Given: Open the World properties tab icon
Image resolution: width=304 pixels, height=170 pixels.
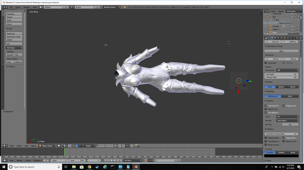Looking at the screenshot, I should click(282, 38).
